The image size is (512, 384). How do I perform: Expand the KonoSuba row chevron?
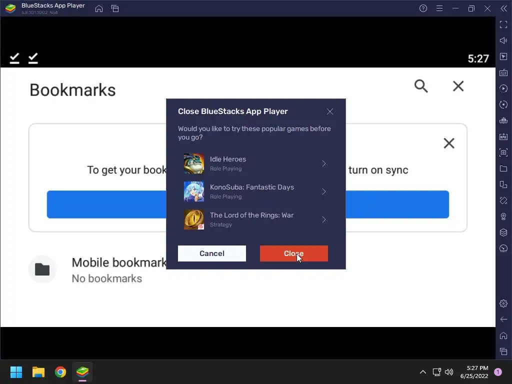[x=324, y=191]
